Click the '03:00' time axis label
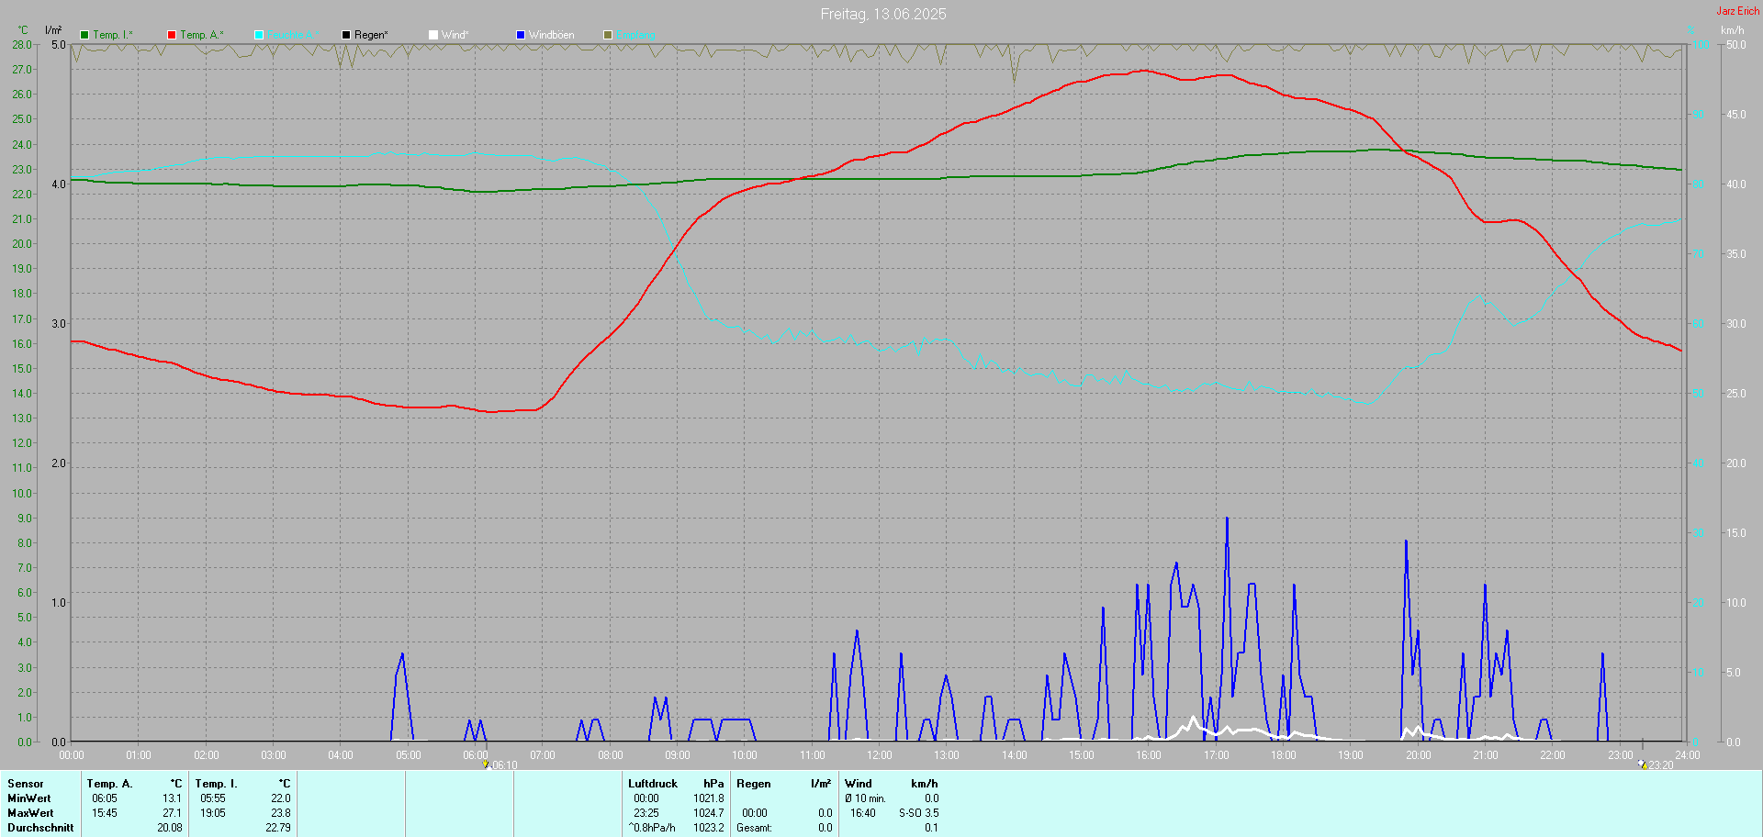Viewport: 1763px width, 837px height. 274,755
